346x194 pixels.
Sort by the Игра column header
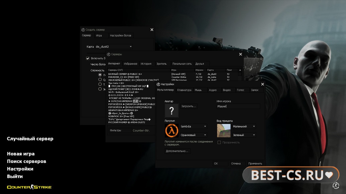(182, 70)
